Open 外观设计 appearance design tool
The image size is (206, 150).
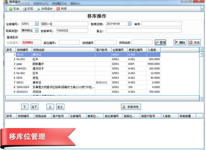click(45, 9)
